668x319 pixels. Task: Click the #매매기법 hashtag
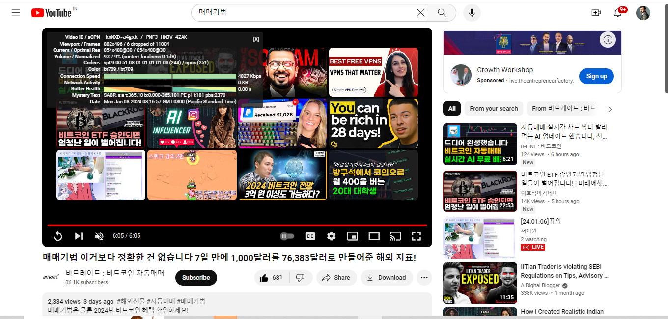(x=191, y=301)
